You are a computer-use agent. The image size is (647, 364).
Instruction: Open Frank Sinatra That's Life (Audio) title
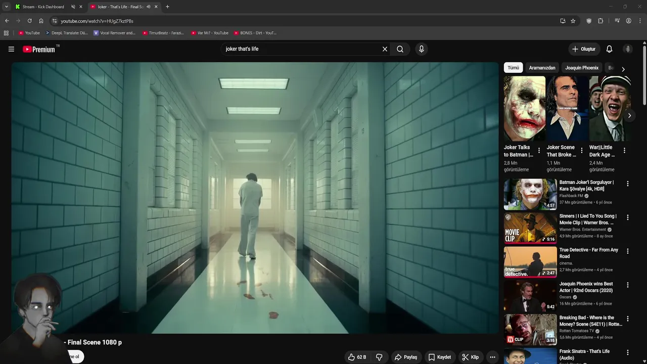point(584,355)
